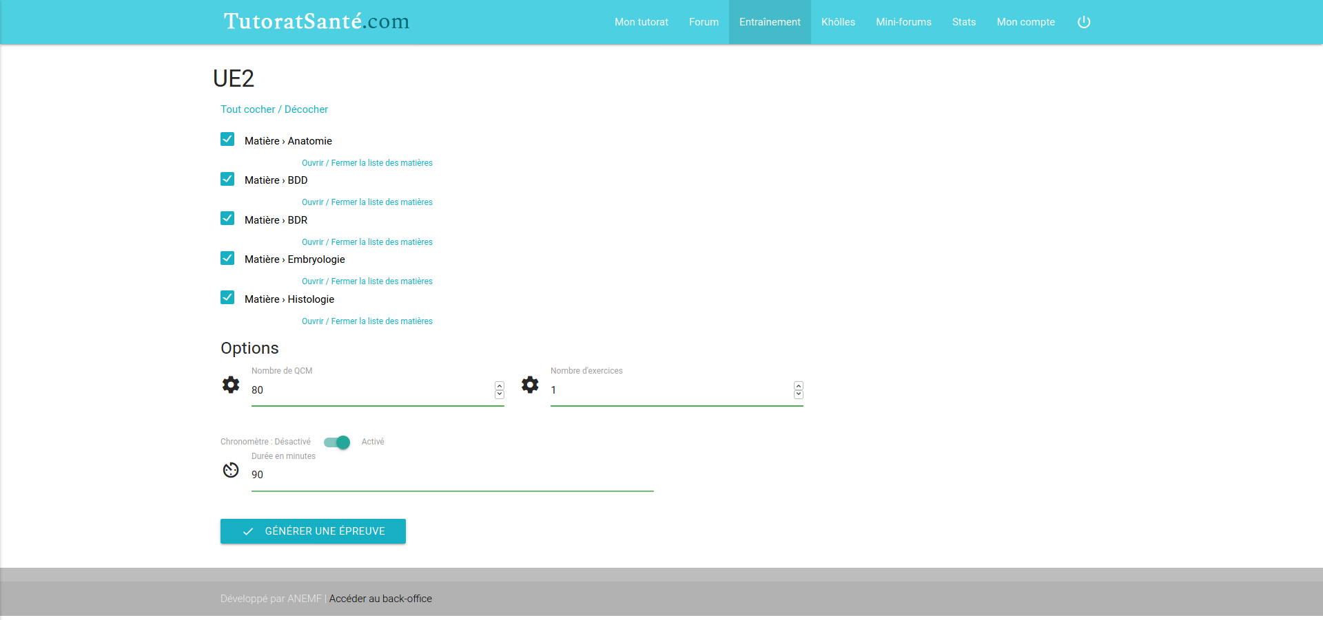Image resolution: width=1323 pixels, height=620 pixels.
Task: Expand the subject list under BDR
Action: point(367,242)
